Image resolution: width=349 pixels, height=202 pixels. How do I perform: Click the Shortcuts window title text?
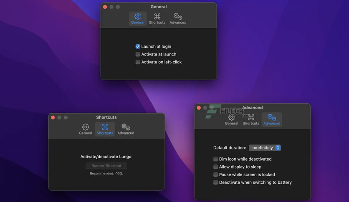click(106, 117)
